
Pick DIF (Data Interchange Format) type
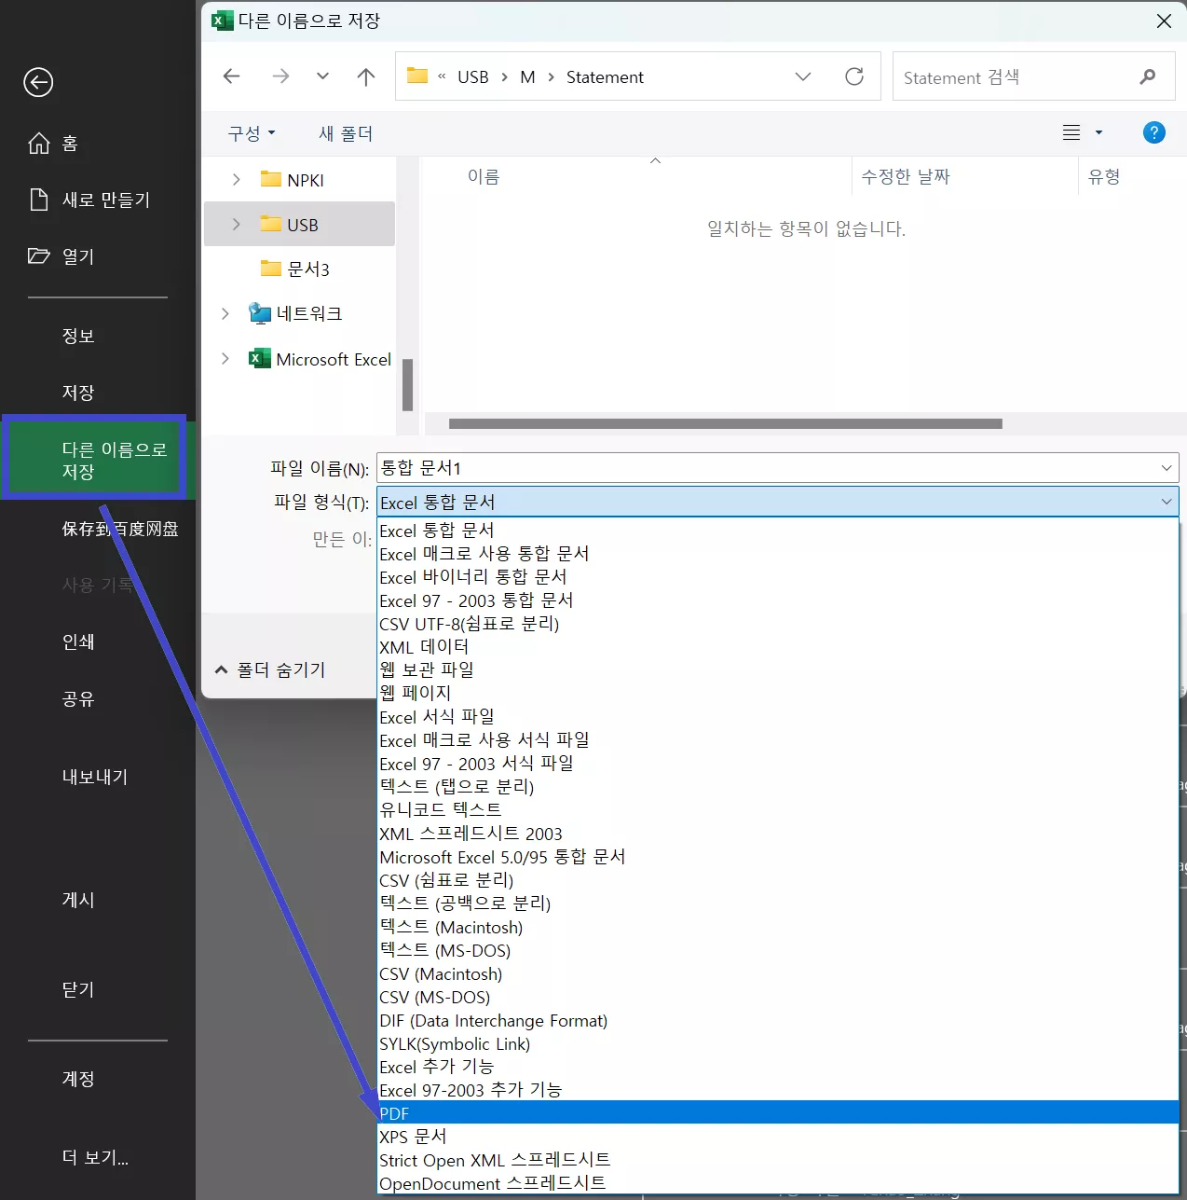[x=778, y=1020]
